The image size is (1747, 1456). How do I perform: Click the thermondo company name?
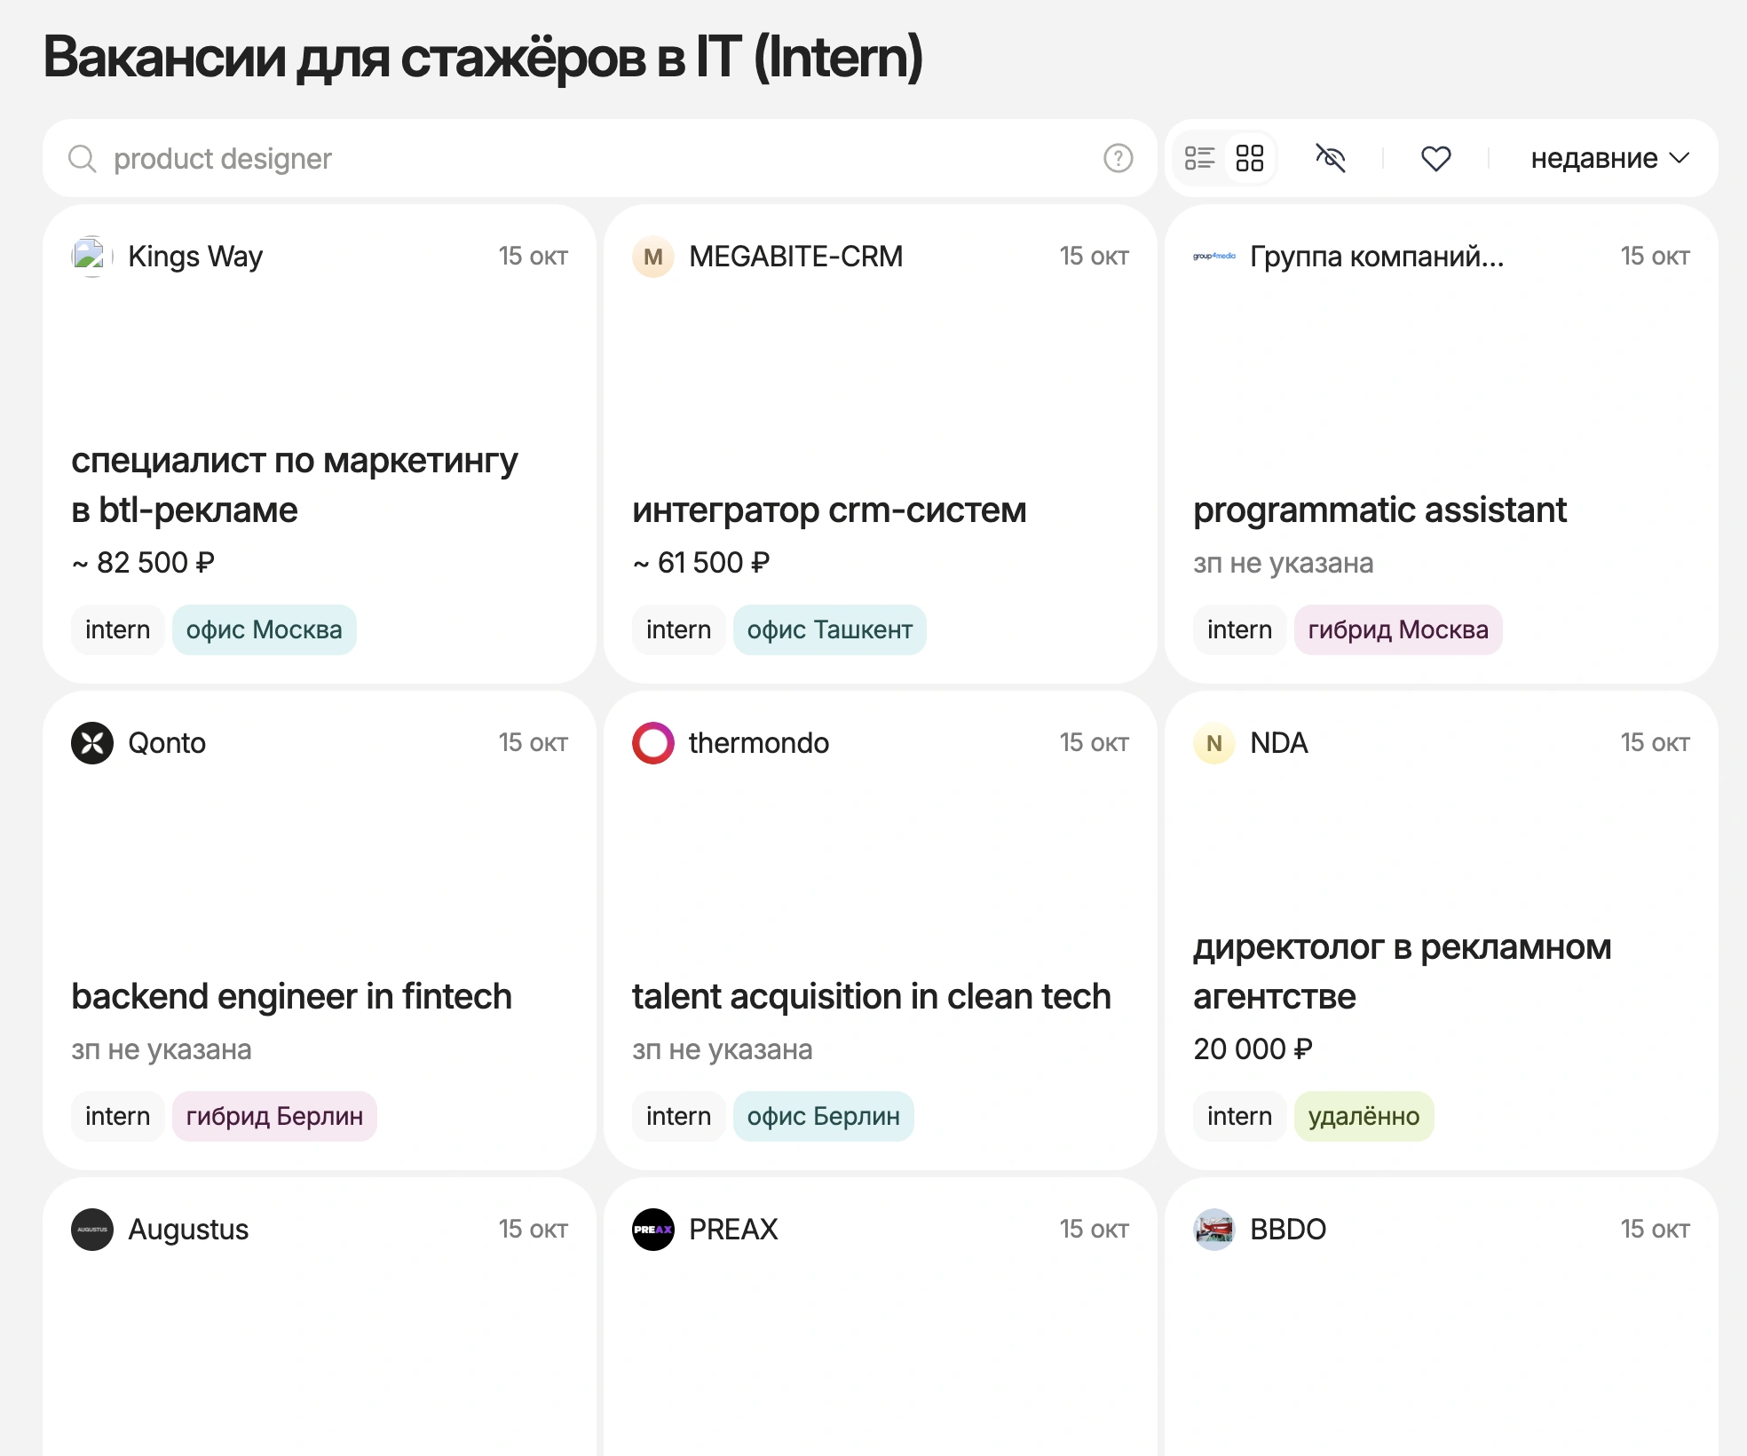pyautogui.click(x=759, y=743)
